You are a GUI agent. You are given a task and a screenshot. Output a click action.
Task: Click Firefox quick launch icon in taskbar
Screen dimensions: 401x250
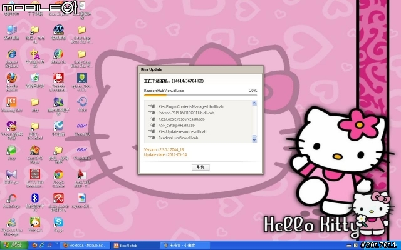pos(34,246)
